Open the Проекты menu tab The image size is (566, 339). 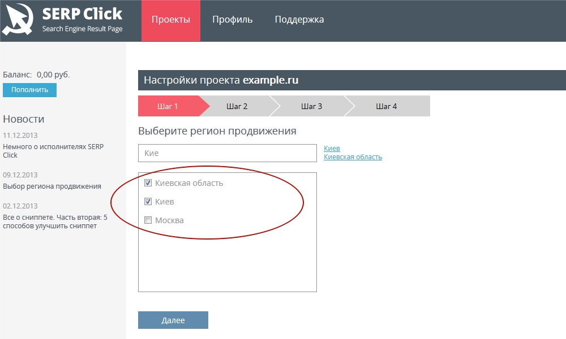pos(171,20)
